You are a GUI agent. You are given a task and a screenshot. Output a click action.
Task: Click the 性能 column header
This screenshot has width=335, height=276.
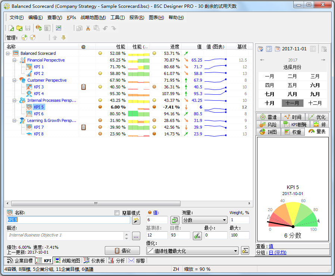point(111,47)
